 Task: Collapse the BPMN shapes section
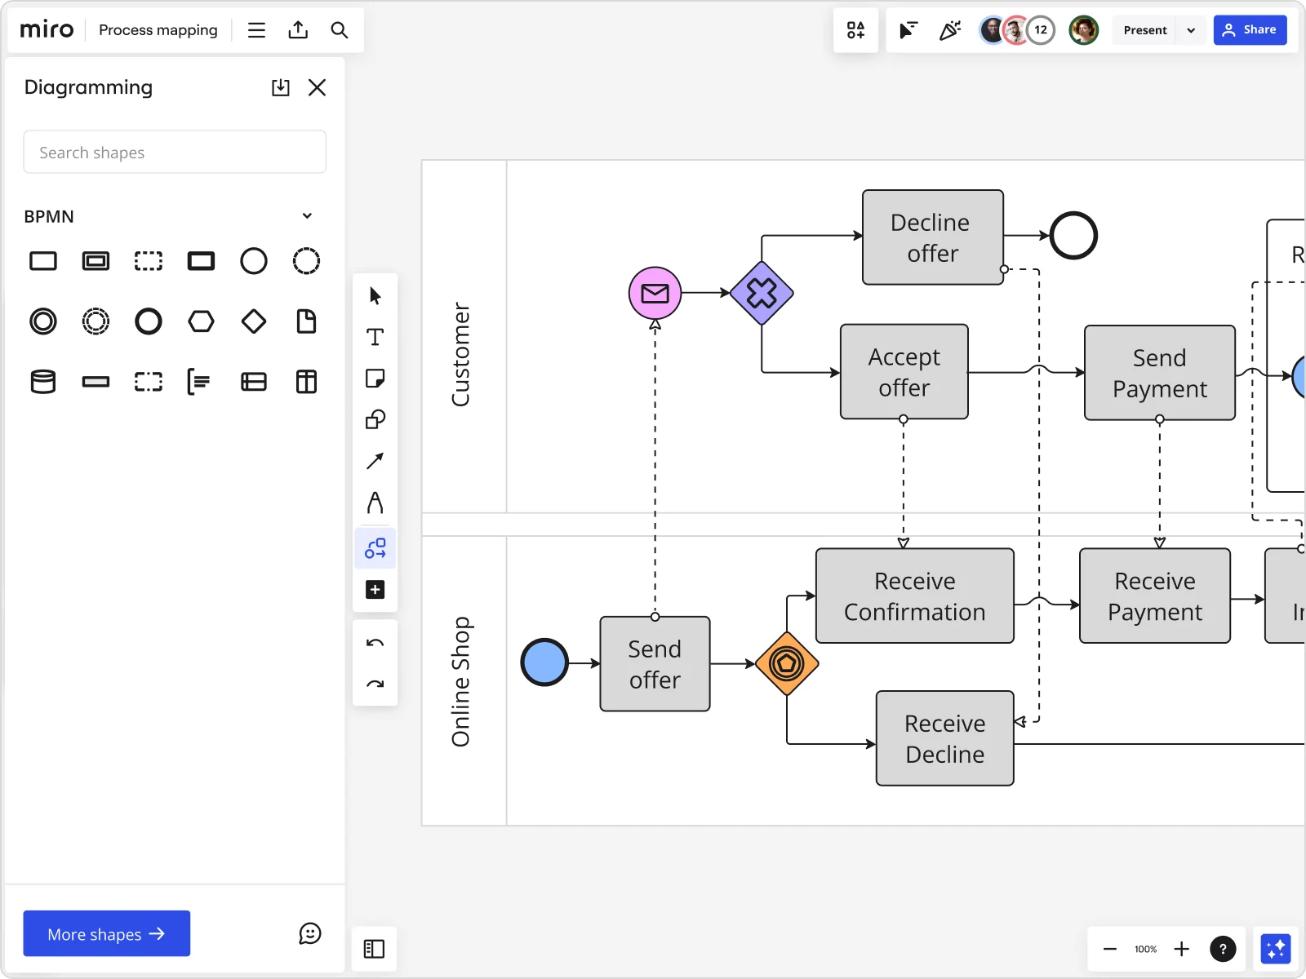coord(307,215)
